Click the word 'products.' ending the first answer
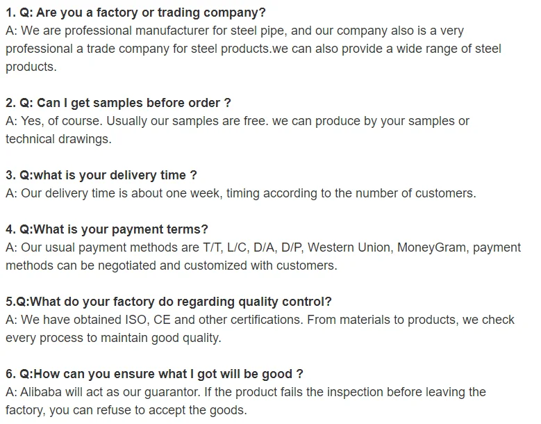This screenshot has width=541, height=424. 31,67
